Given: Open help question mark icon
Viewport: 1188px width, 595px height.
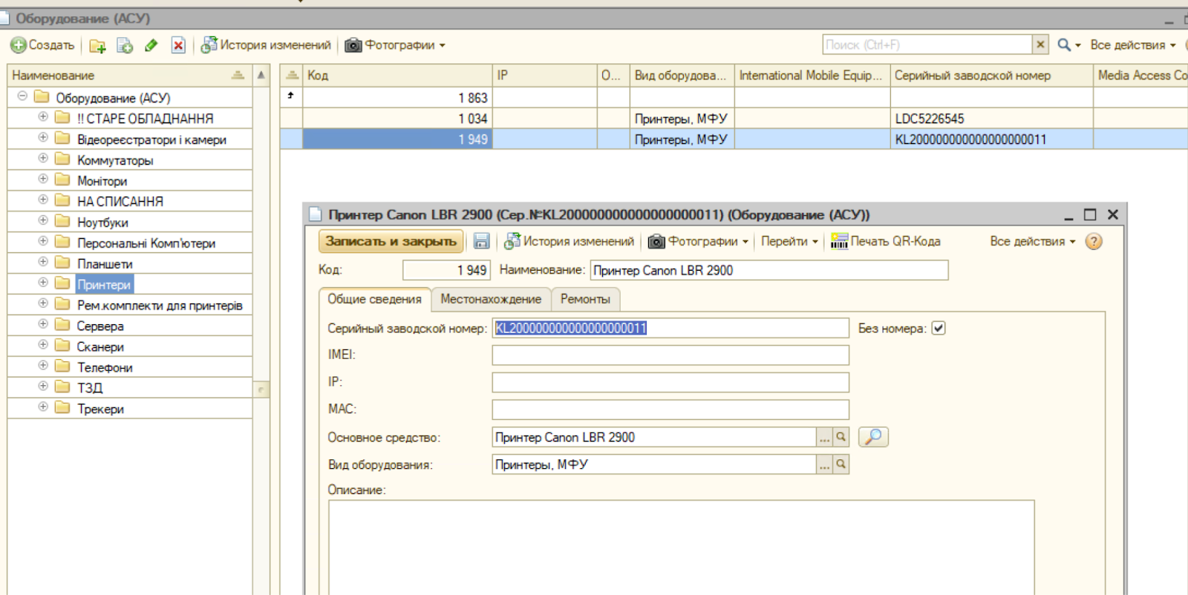Looking at the screenshot, I should point(1094,241).
